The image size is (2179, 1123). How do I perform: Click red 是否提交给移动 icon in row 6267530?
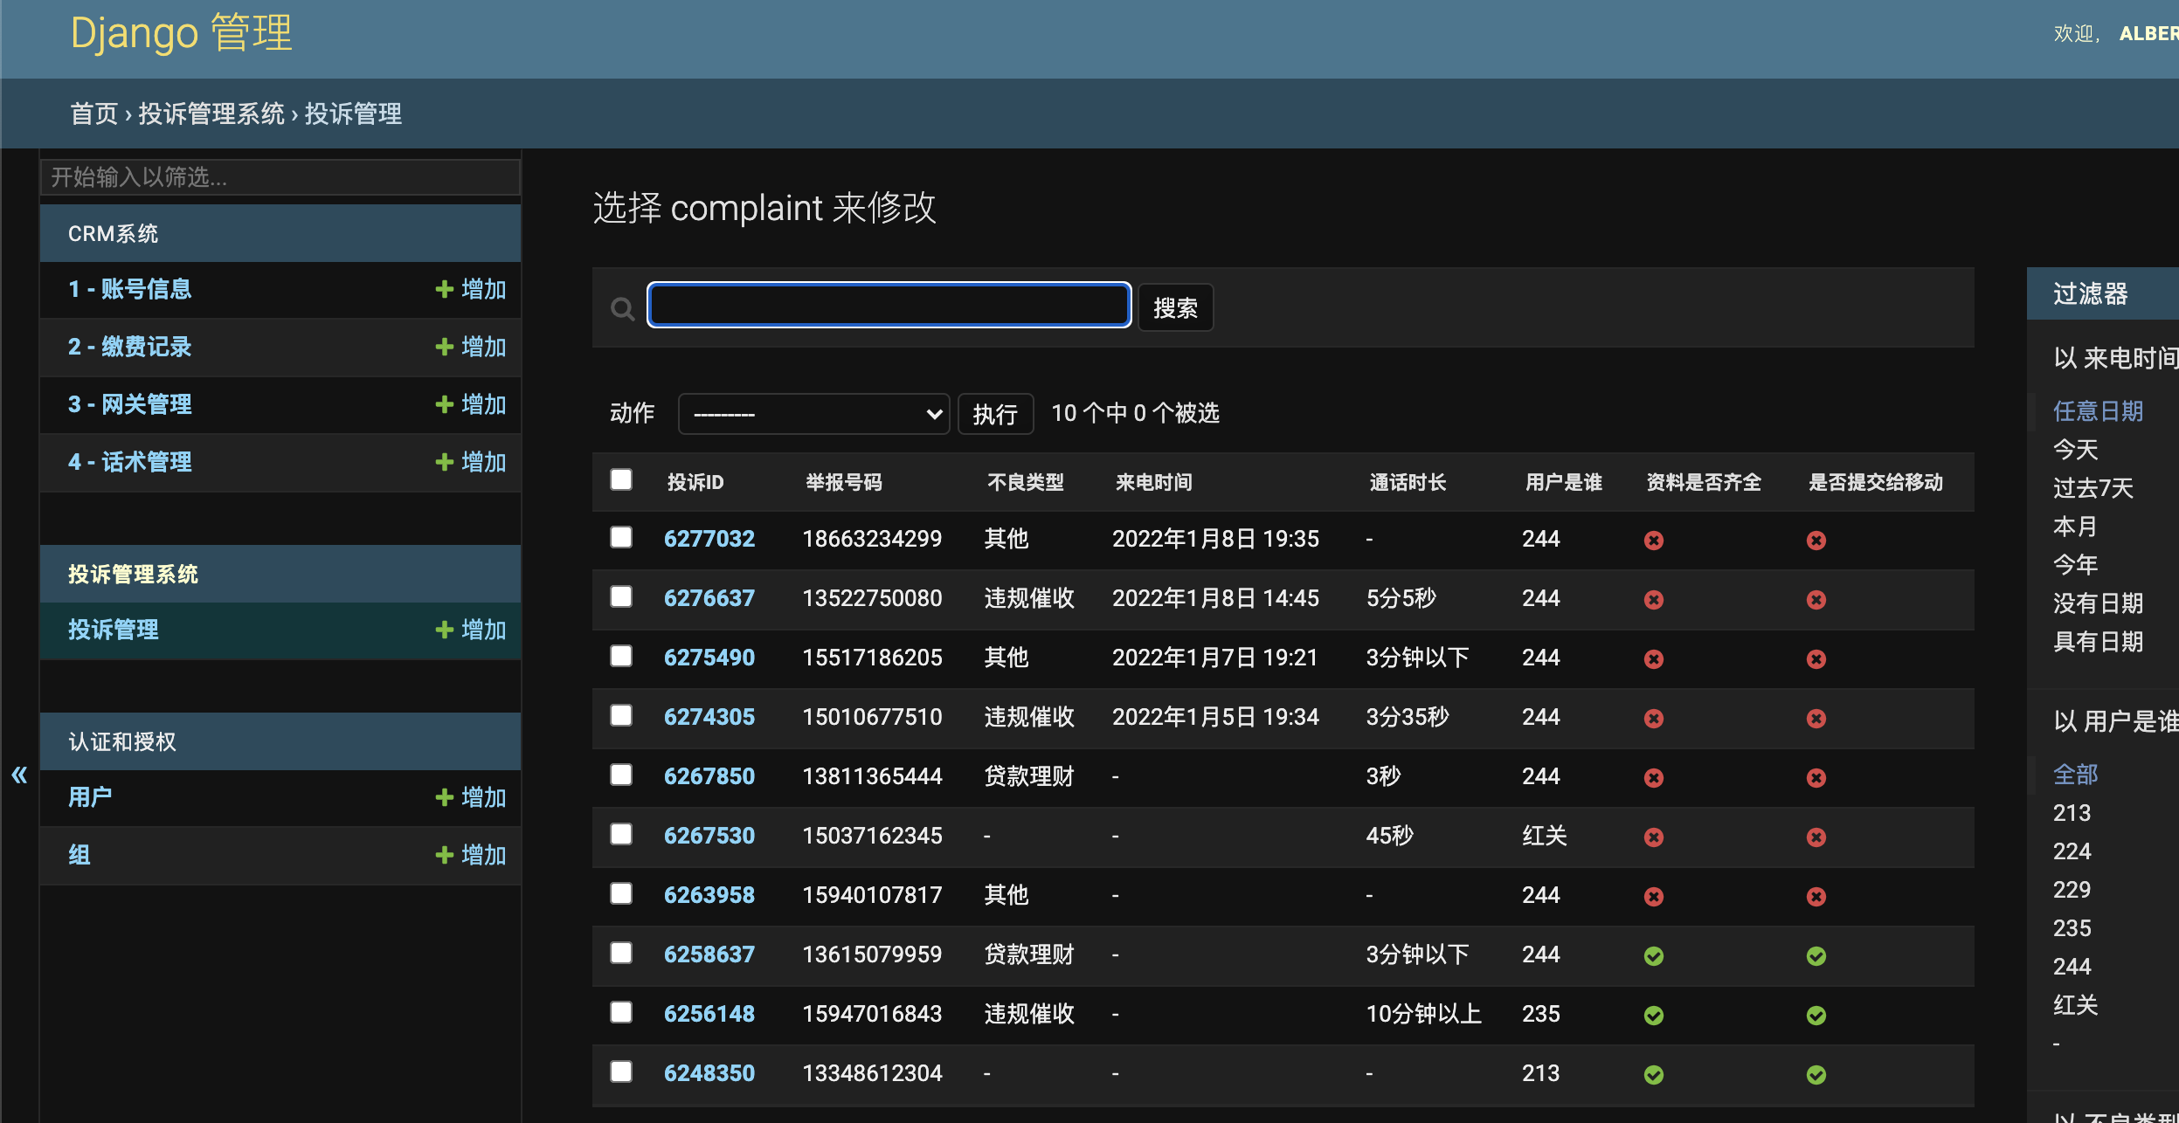point(1816,837)
